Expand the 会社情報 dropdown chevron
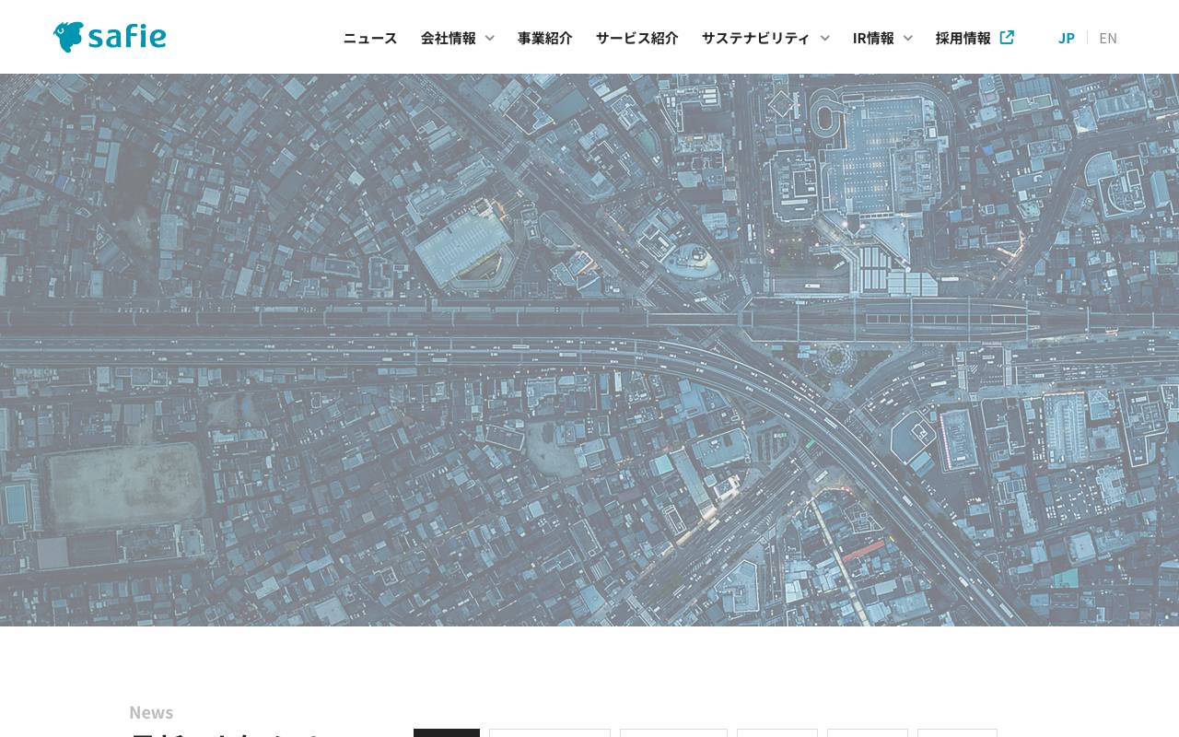Viewport: 1179px width, 737px height. click(489, 39)
